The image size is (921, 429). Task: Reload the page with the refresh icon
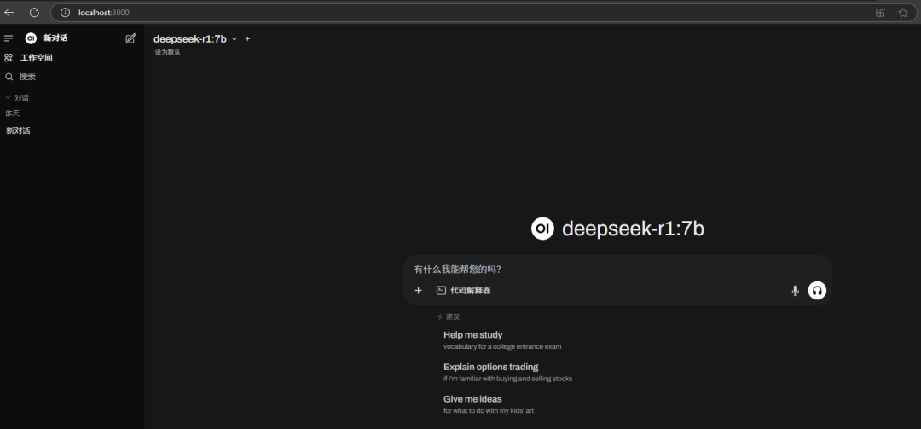tap(35, 12)
